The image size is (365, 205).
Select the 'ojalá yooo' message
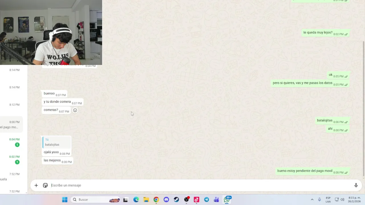56,153
